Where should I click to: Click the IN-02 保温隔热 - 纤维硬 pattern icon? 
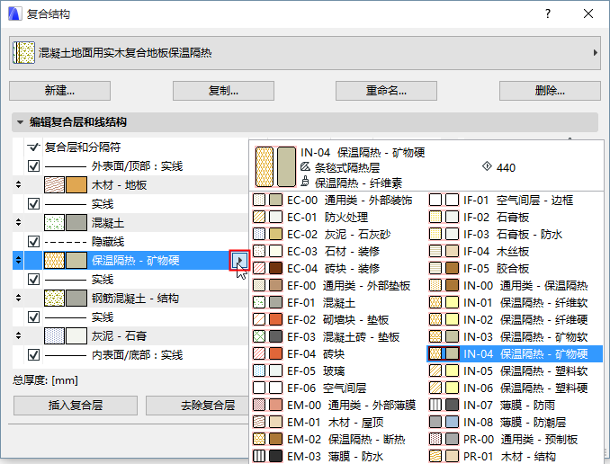tap(435, 320)
